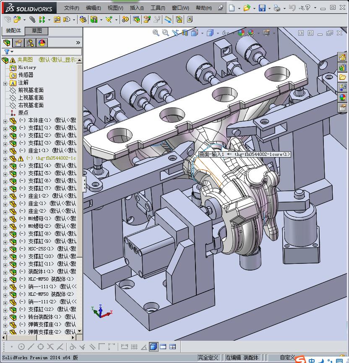Expand the 注解 annotations folder
Image resolution: width=349 pixels, height=363 pixels.
pos(5,83)
